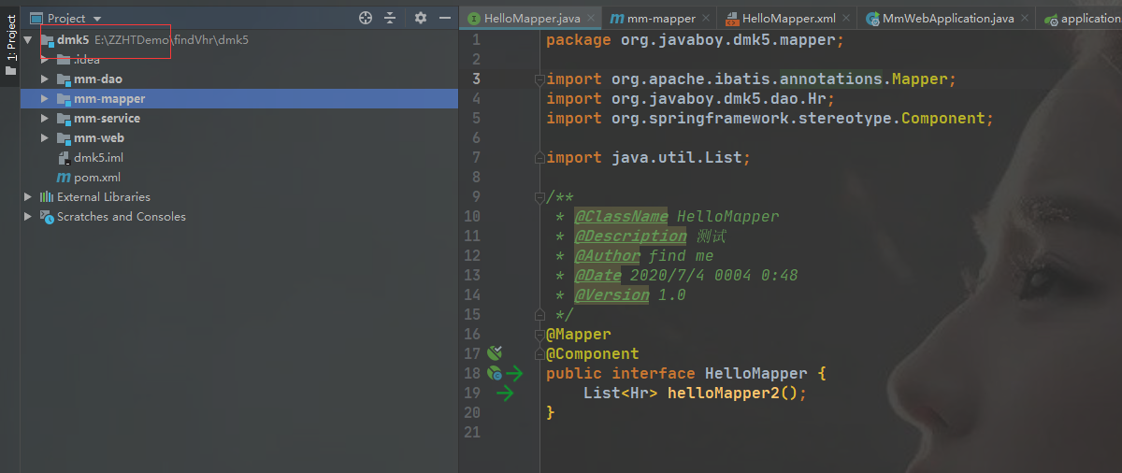Close the mm-mapper editor tab
1122x473 pixels.
click(705, 19)
